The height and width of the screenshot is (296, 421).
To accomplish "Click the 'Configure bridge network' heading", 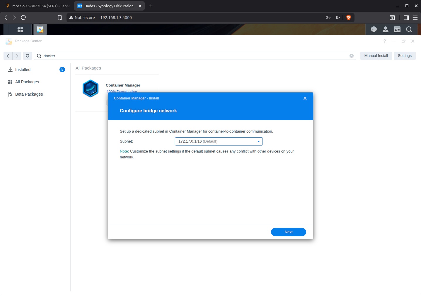I will pos(148,111).
